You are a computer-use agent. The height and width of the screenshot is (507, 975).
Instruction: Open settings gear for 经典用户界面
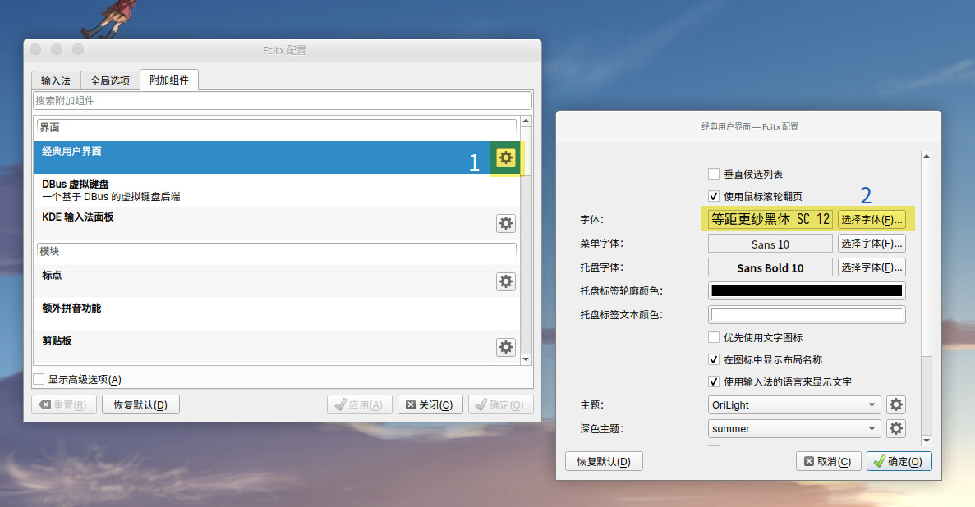tap(505, 158)
